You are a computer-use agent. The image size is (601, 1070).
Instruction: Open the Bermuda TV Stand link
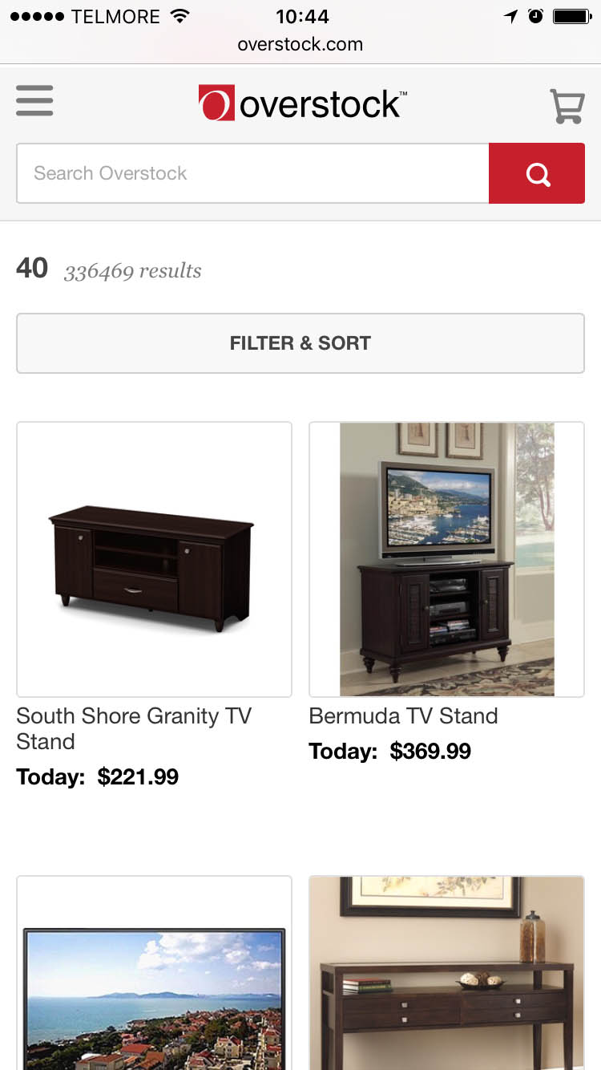(x=403, y=715)
